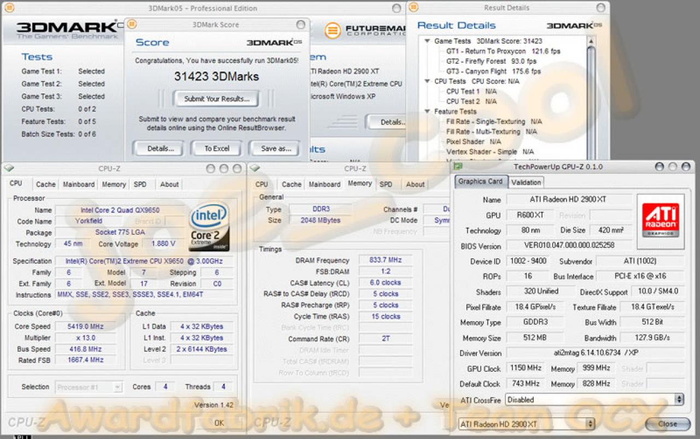The height and width of the screenshot is (439, 700).
Task: Click GPU-Z title bar application icon
Action: coord(458,167)
